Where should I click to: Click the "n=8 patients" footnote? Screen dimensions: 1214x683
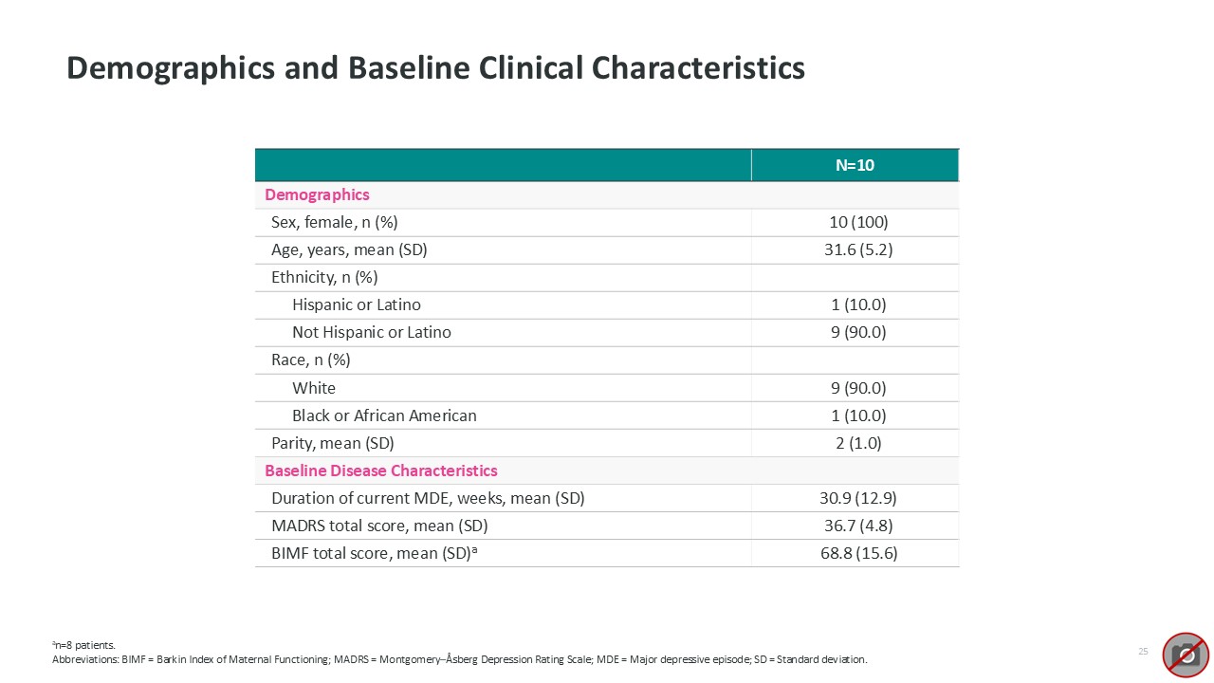point(83,645)
